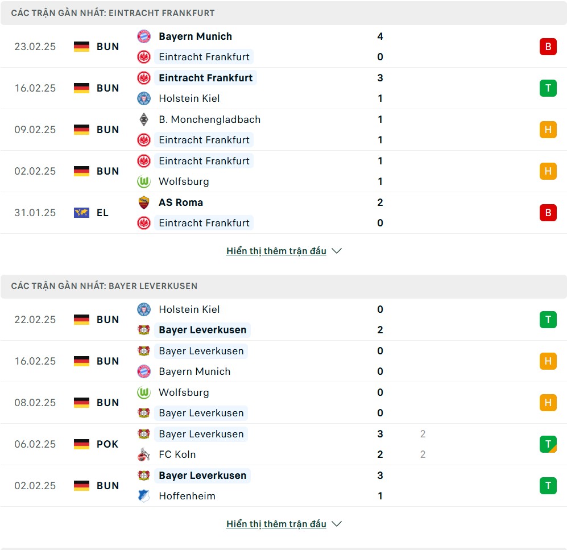Click the 02.02.25 Frankfurt vs Wolfsburg date

coord(35,171)
